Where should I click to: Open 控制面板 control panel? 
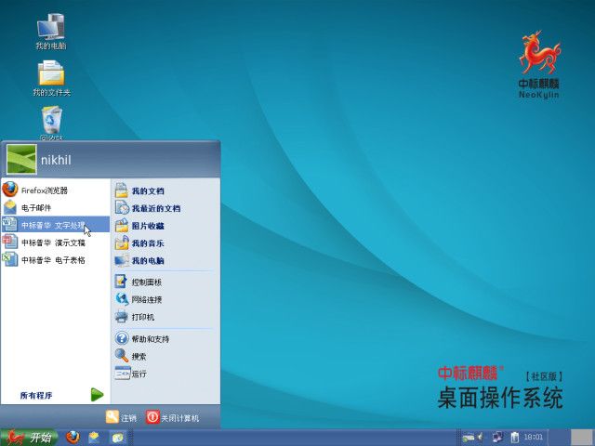point(146,282)
